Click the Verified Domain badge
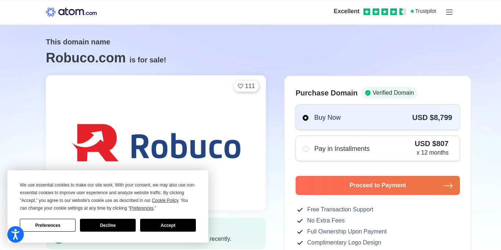 pos(389,93)
